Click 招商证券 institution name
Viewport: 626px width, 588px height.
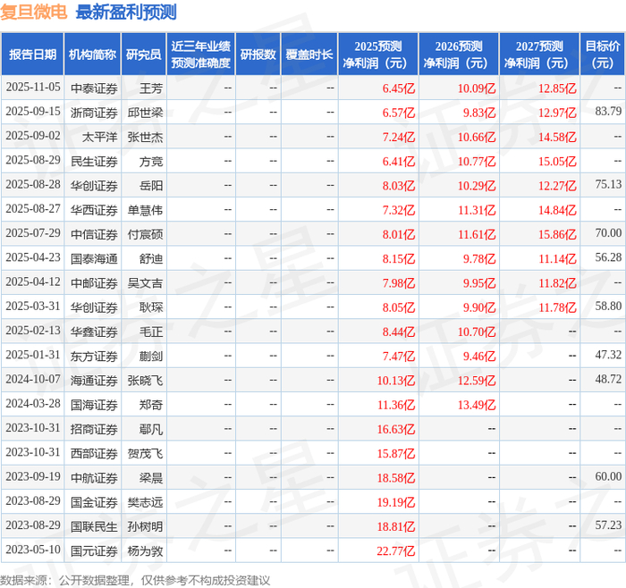coord(94,429)
